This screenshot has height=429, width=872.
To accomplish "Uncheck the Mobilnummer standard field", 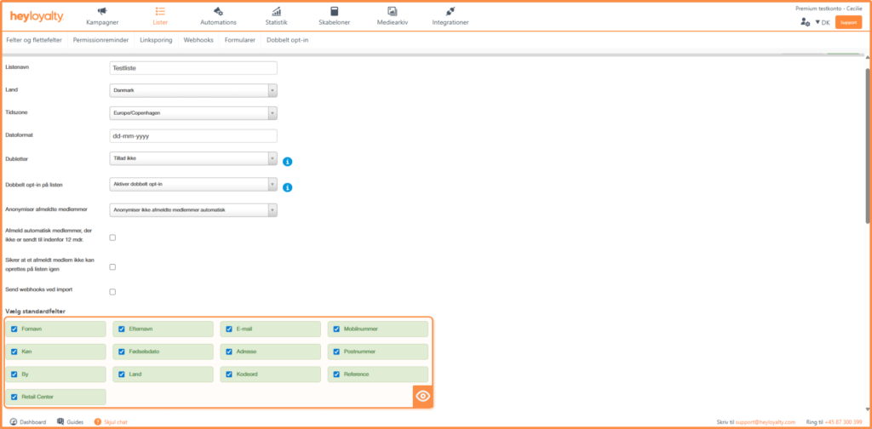I will pos(336,329).
